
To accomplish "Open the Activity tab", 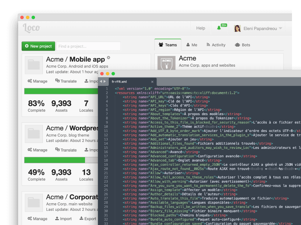I will pyautogui.click(x=216, y=45).
